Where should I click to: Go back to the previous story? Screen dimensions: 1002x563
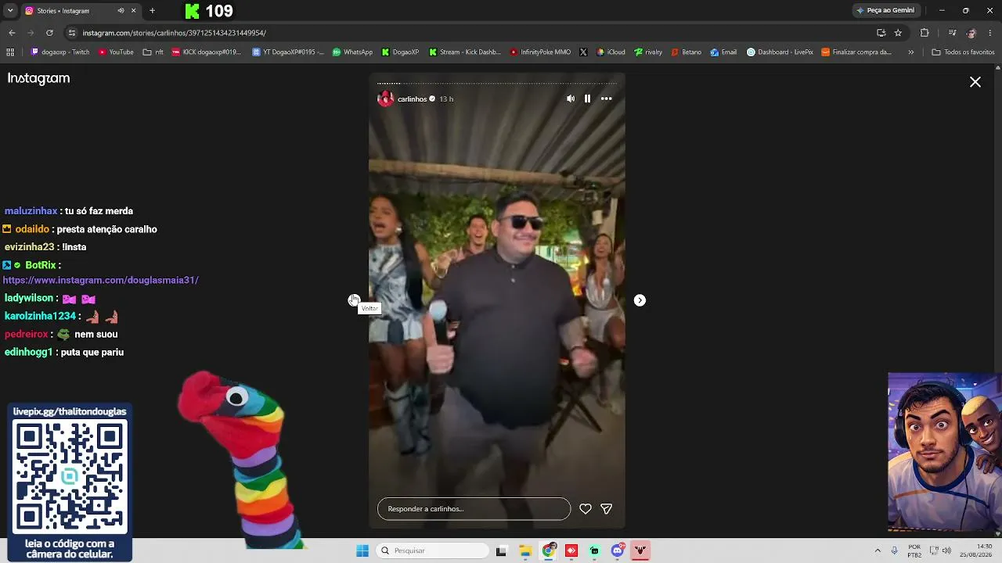pyautogui.click(x=354, y=300)
